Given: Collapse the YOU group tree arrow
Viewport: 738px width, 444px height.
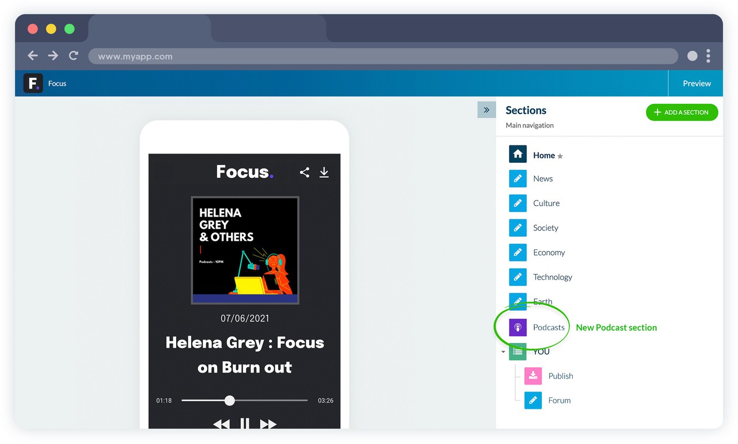Looking at the screenshot, I should pos(503,352).
